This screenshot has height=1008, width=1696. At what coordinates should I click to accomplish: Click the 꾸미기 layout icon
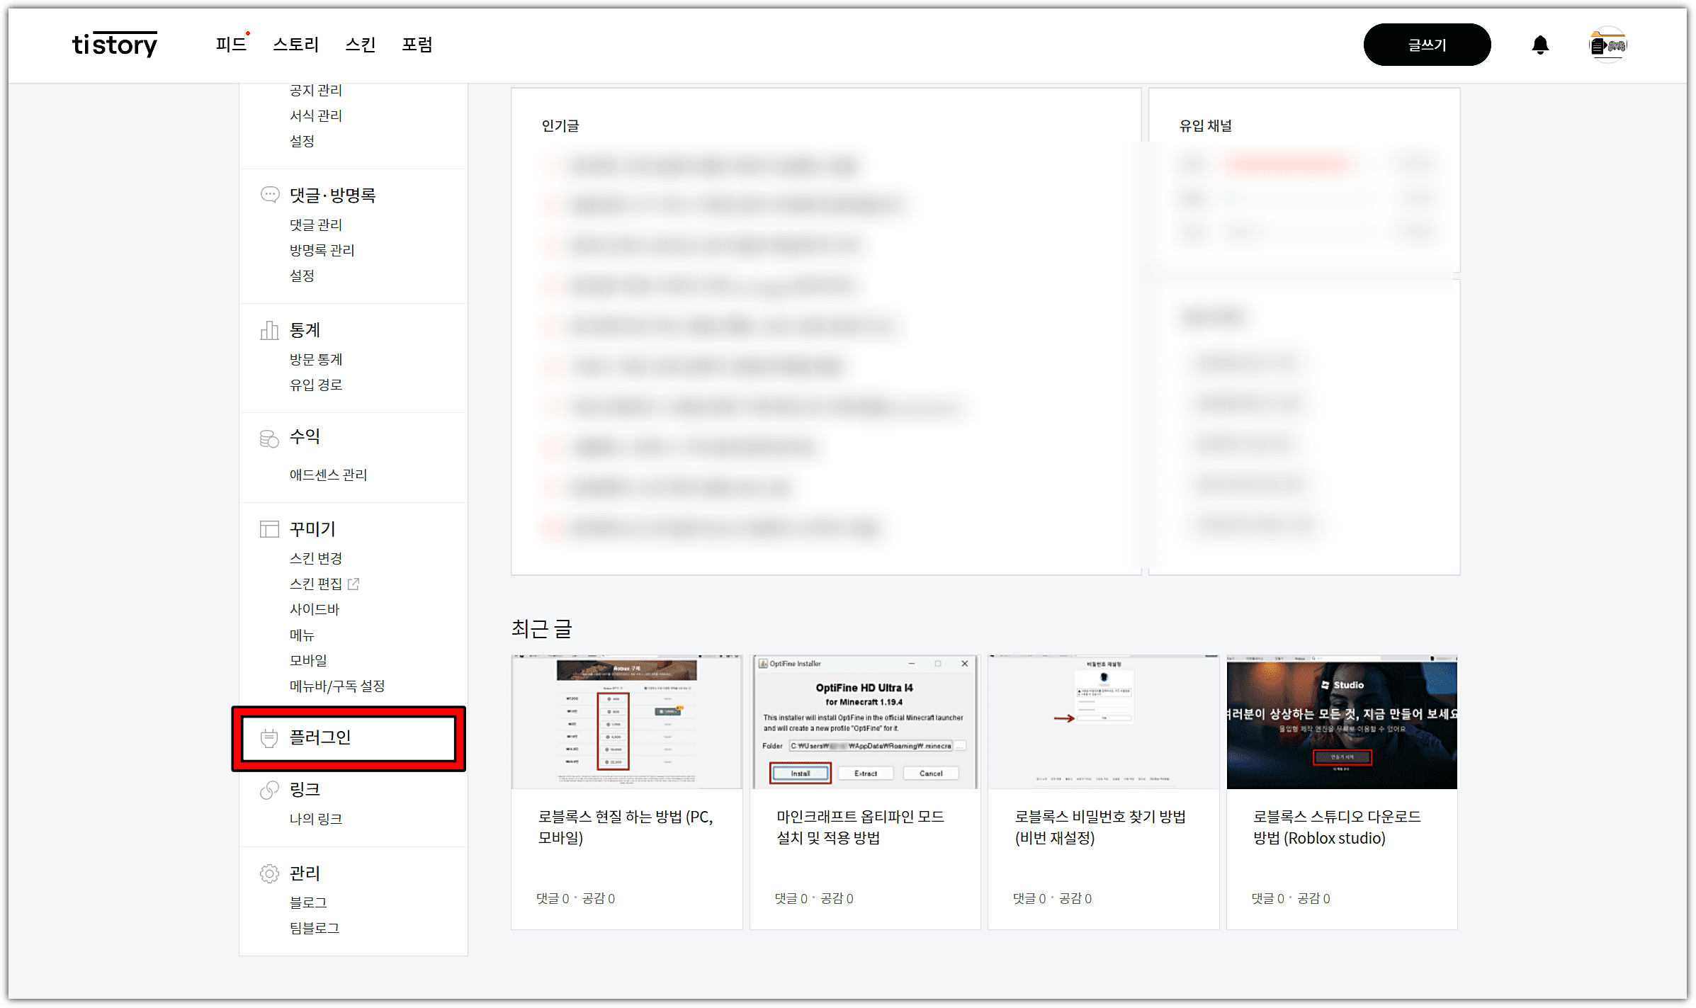coord(269,529)
